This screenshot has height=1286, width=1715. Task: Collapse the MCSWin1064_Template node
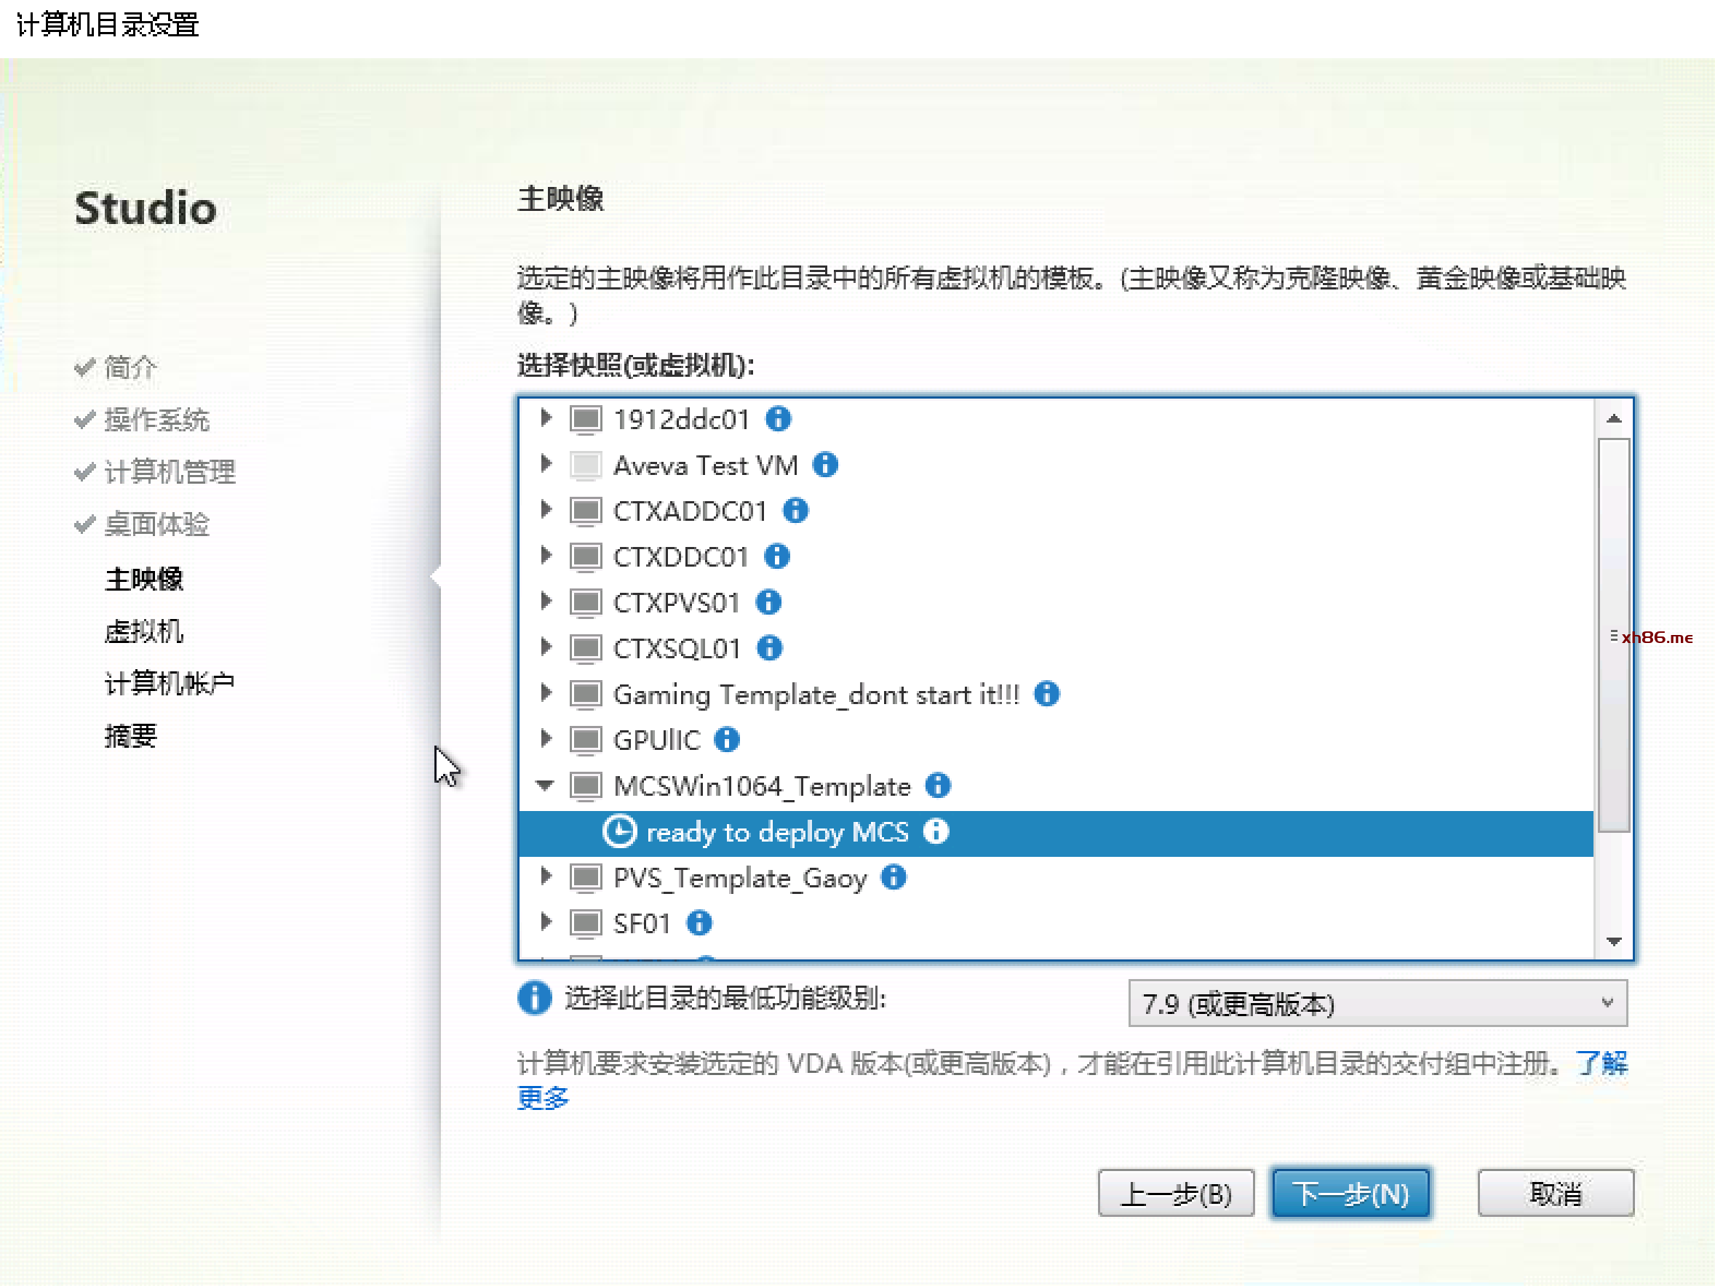click(545, 786)
